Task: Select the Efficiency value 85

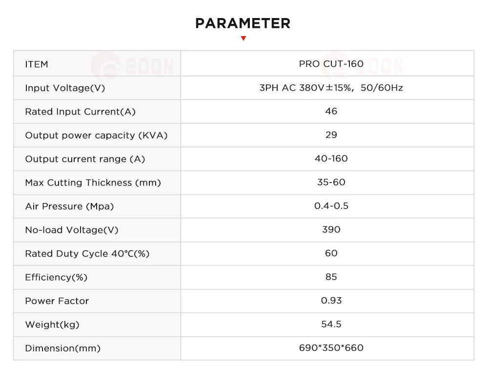Action: [331, 277]
